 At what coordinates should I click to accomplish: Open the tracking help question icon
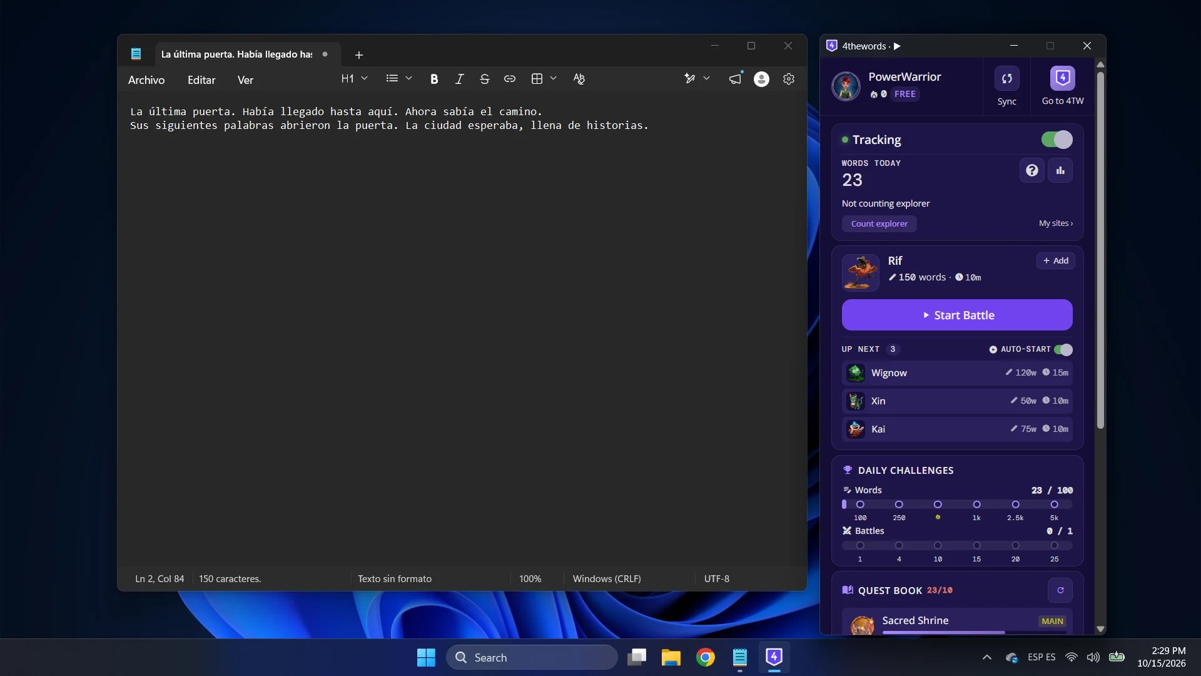pos(1032,170)
